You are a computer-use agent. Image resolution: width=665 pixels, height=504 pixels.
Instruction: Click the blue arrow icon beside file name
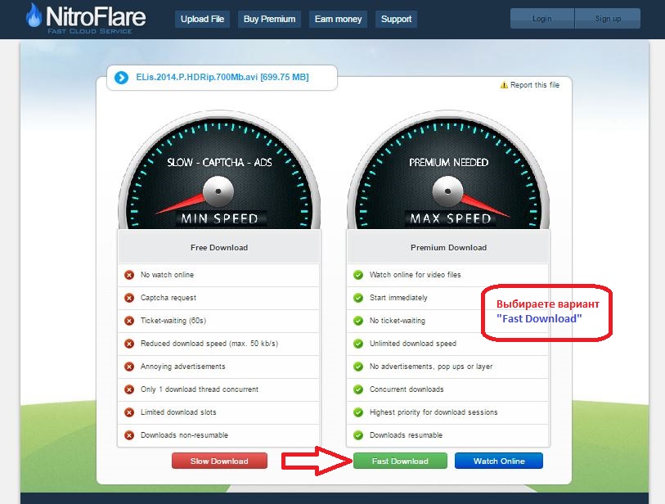click(x=121, y=78)
